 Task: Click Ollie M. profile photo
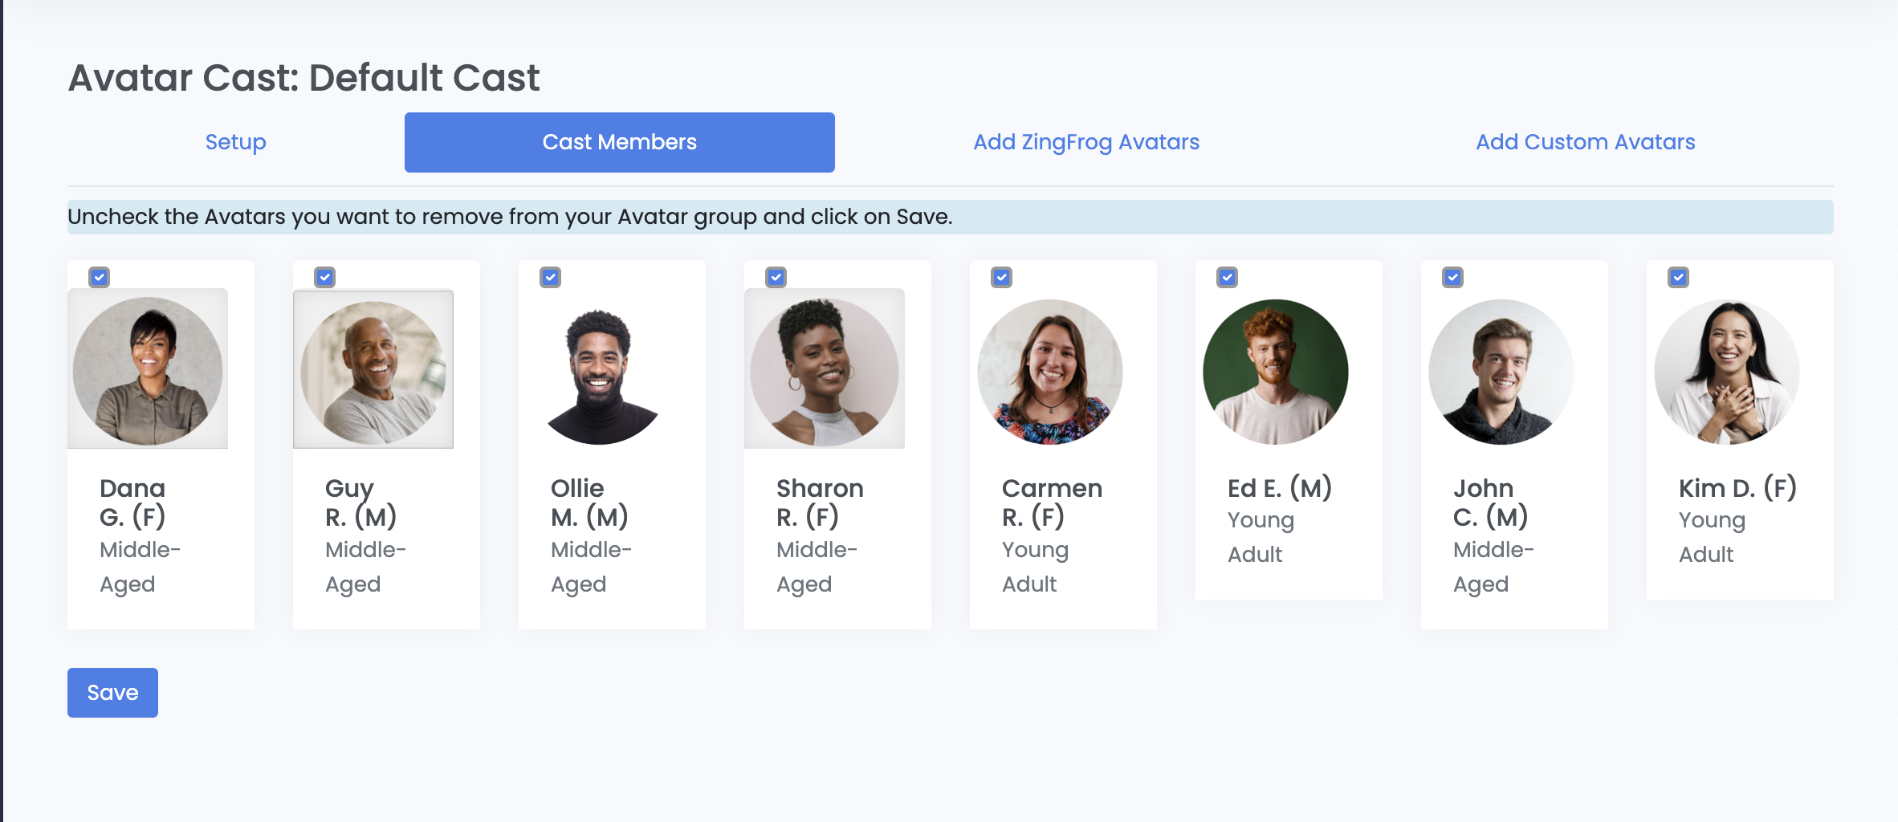599,372
